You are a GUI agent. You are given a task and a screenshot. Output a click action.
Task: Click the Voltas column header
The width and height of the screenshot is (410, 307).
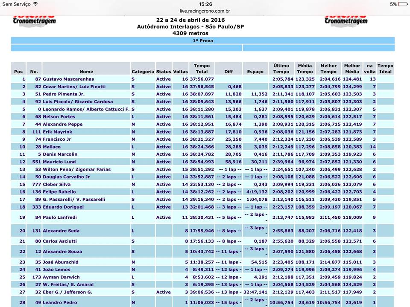[180, 72]
